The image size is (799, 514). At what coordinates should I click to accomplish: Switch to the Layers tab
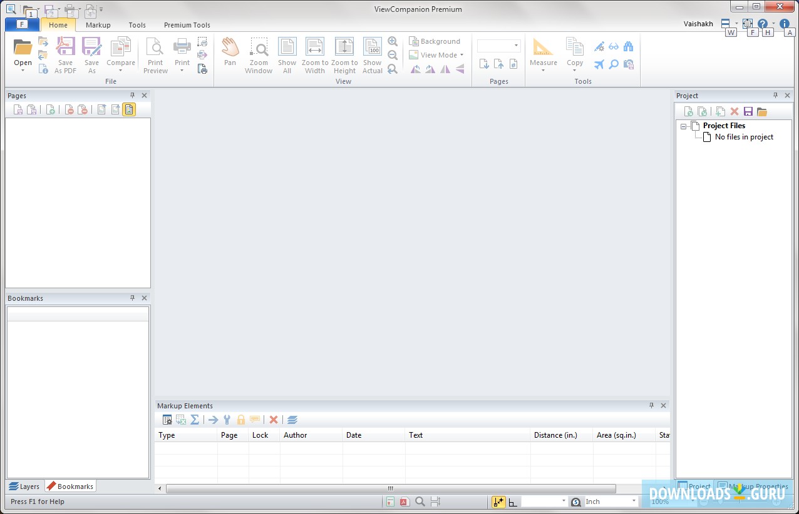[24, 486]
